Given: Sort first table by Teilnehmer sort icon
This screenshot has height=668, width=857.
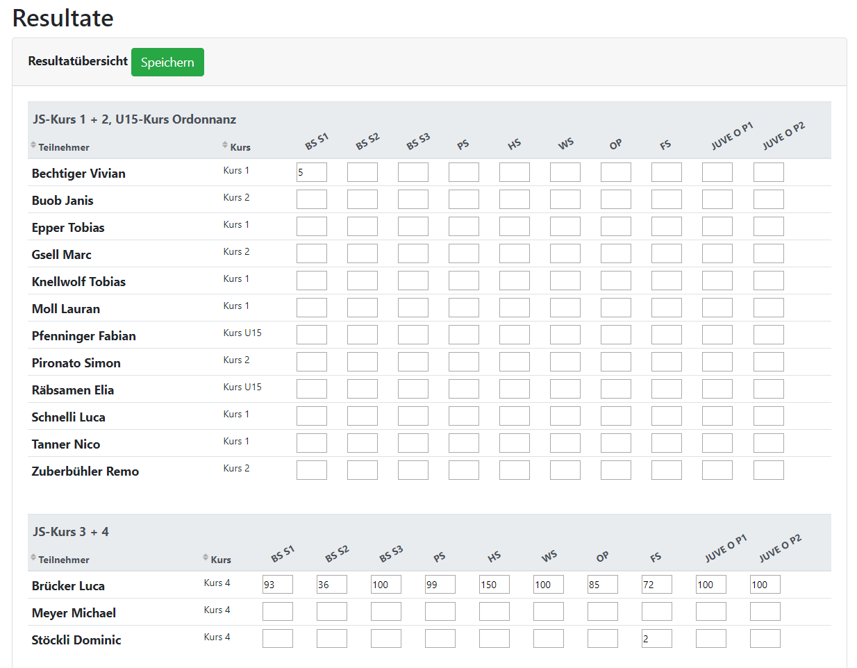Looking at the screenshot, I should (x=33, y=145).
